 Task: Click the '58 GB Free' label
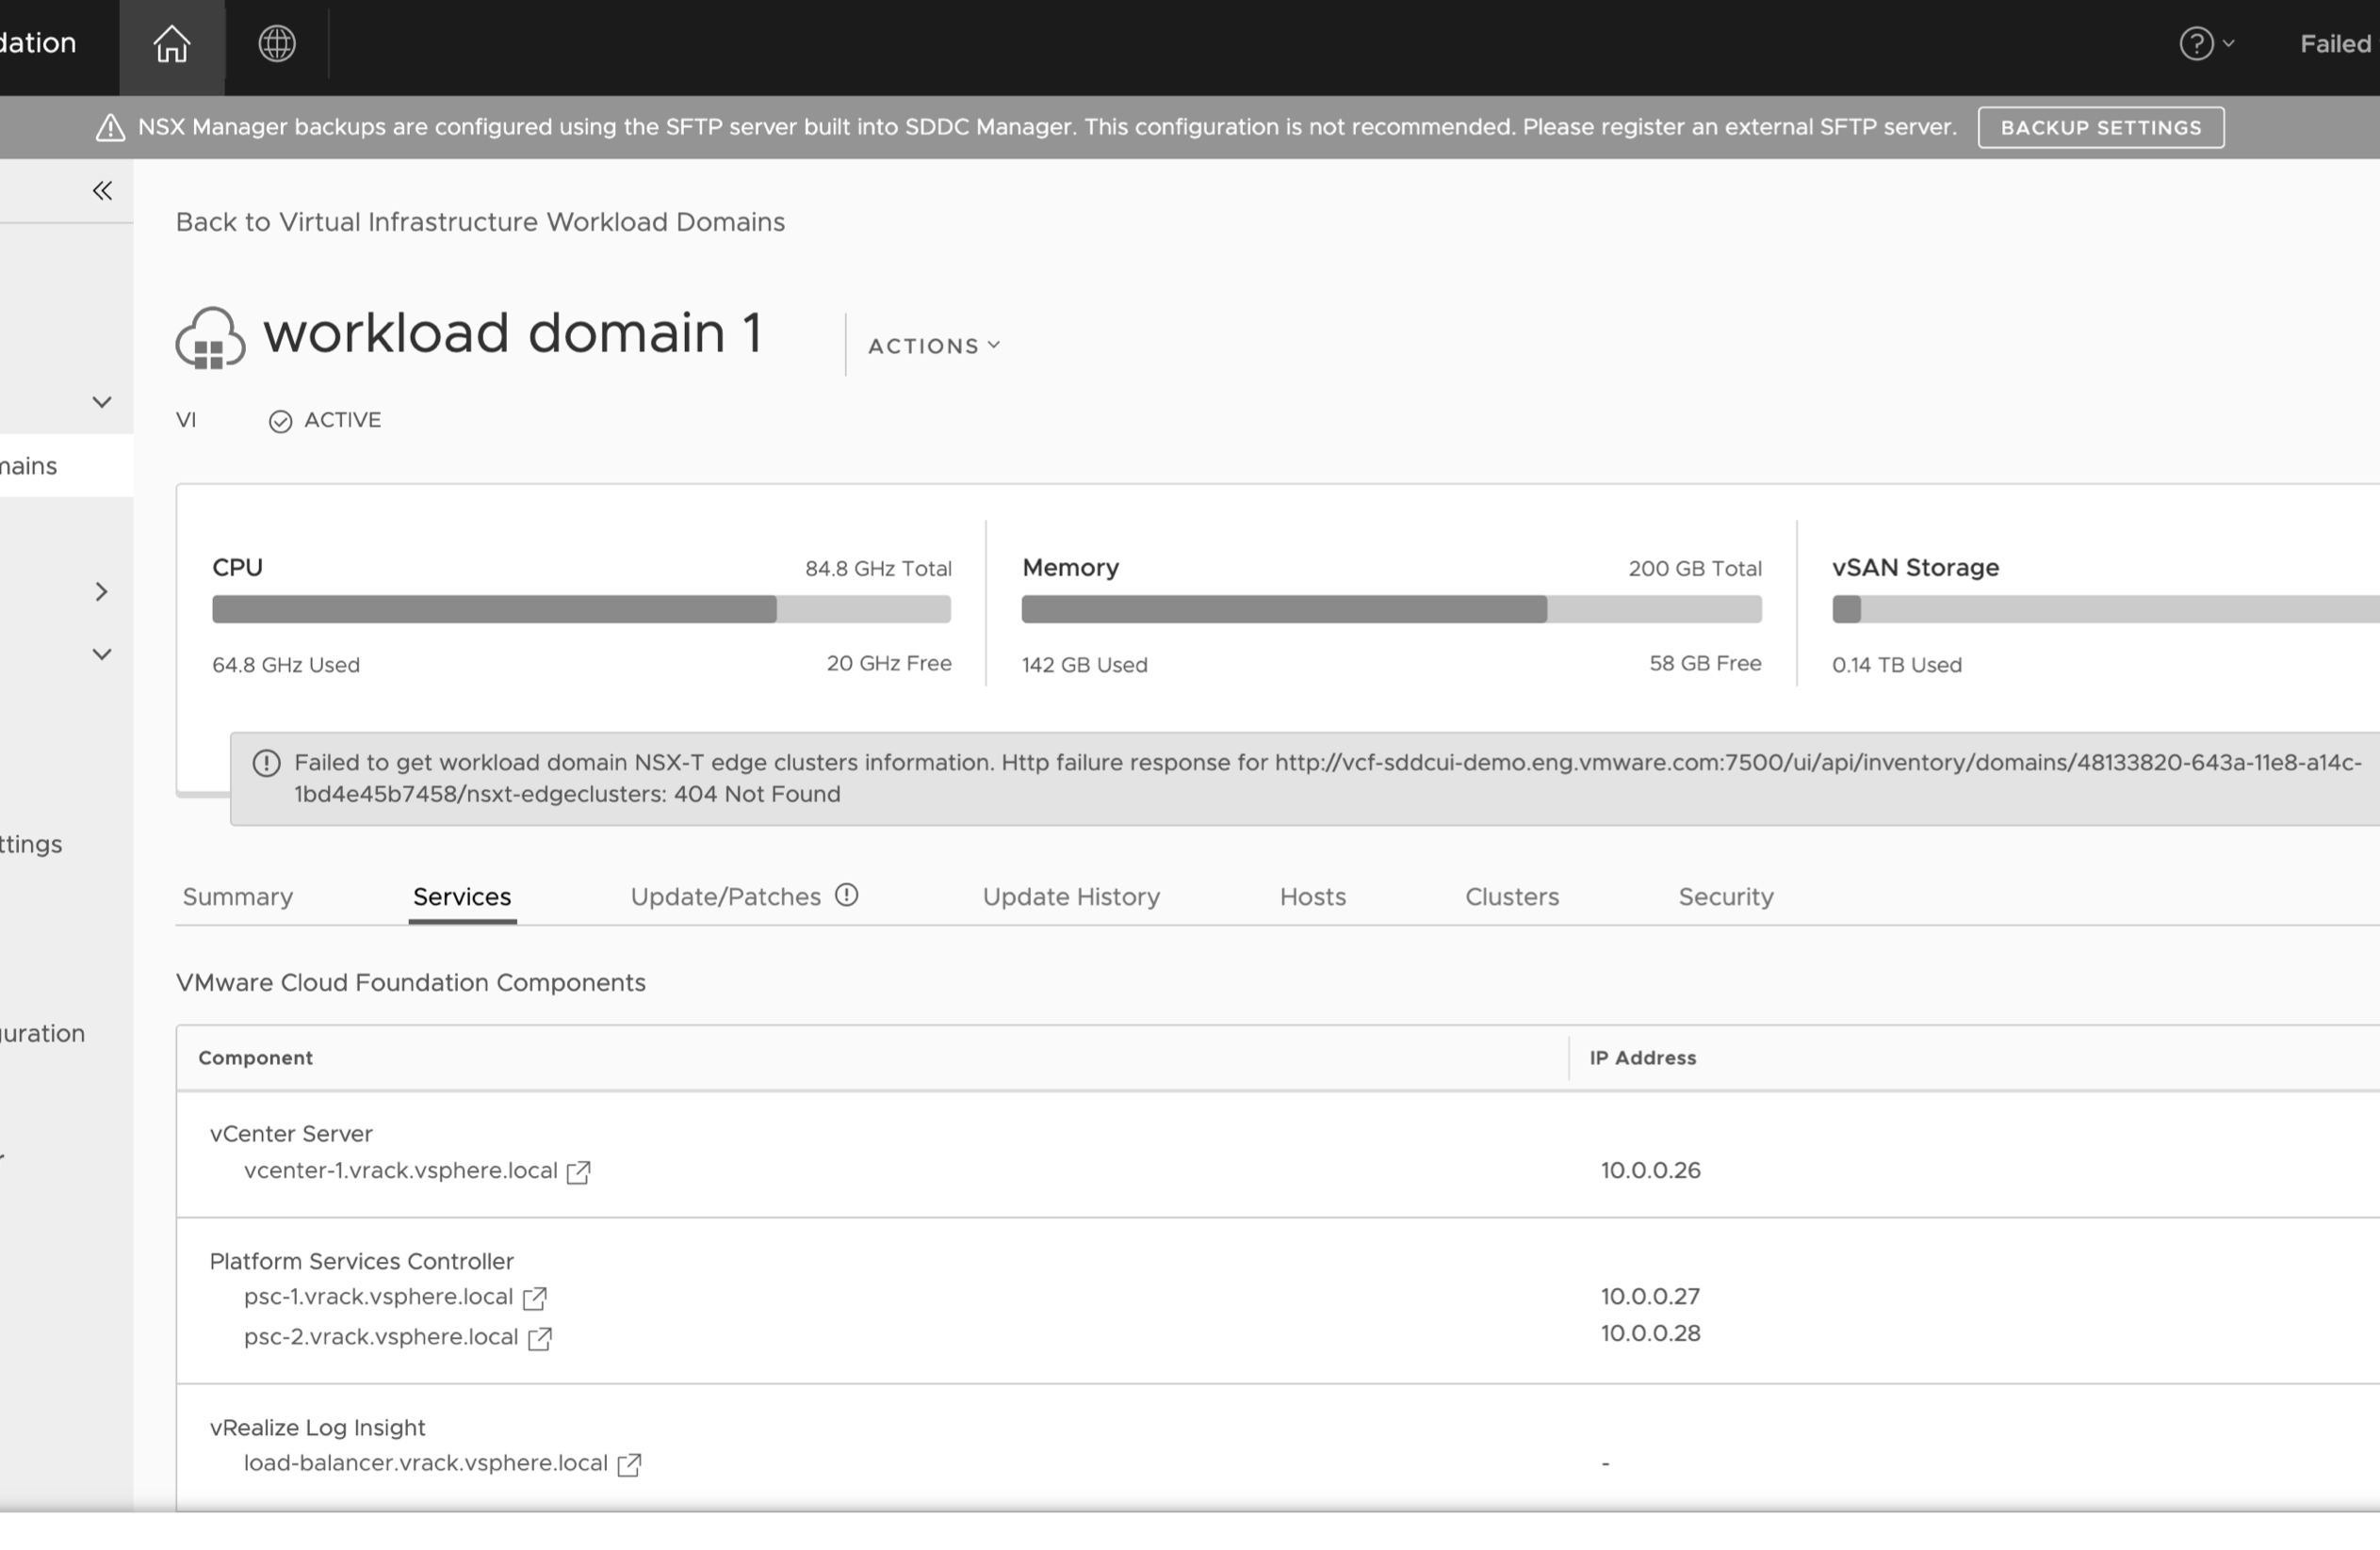pyautogui.click(x=1705, y=664)
